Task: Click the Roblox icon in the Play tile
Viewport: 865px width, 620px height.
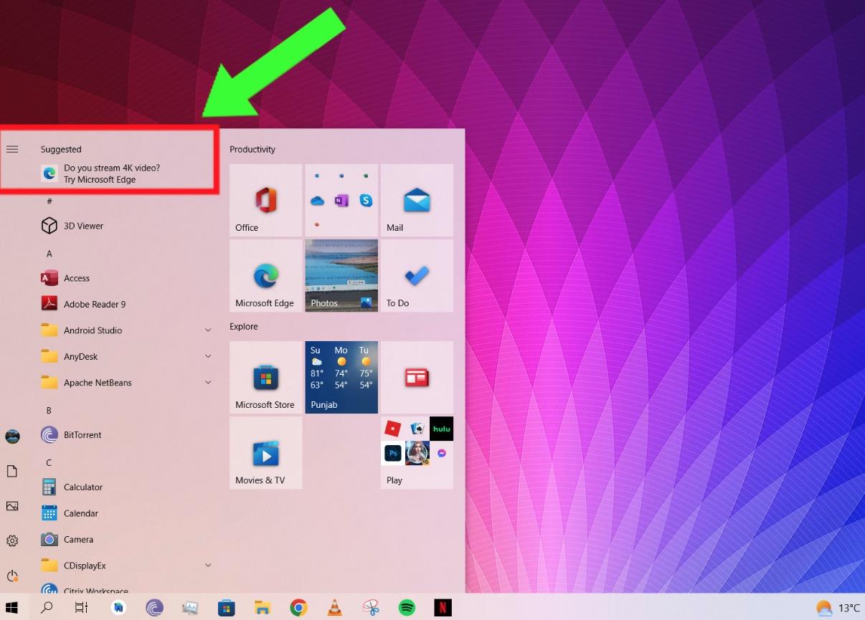Action: (x=392, y=429)
